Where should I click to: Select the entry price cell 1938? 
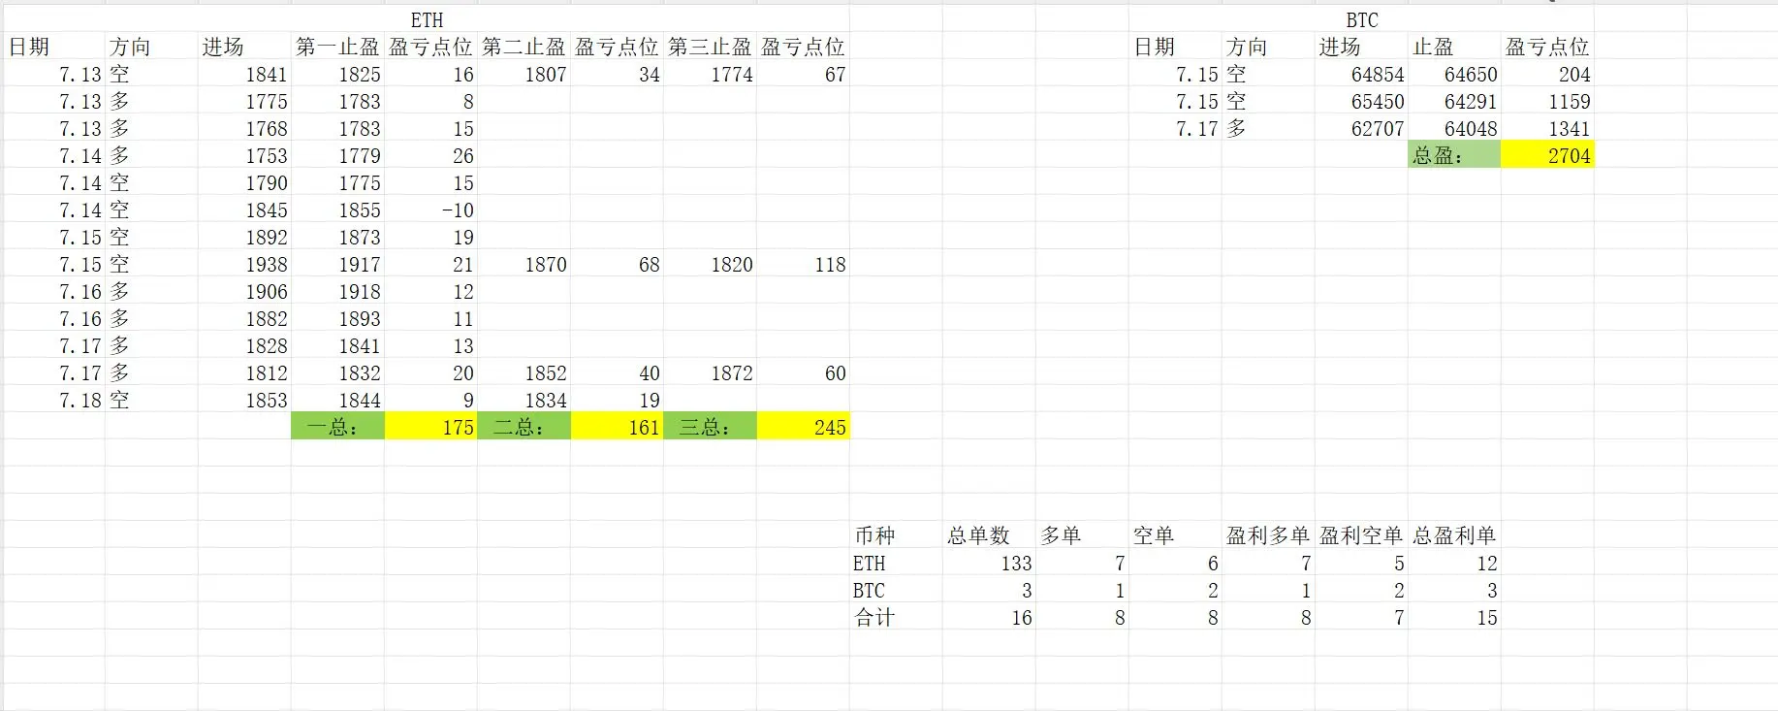click(x=244, y=264)
